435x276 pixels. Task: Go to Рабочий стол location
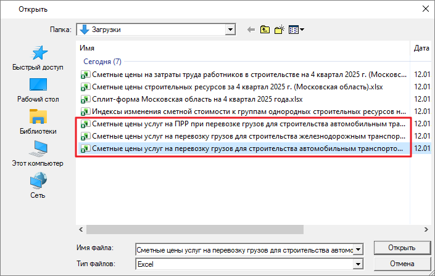pos(38,89)
